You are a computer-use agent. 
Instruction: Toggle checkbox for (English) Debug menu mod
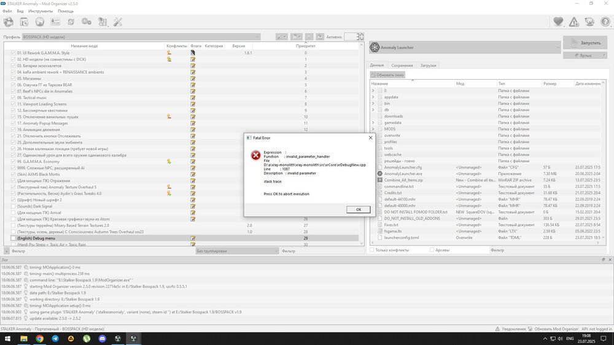click(13, 238)
